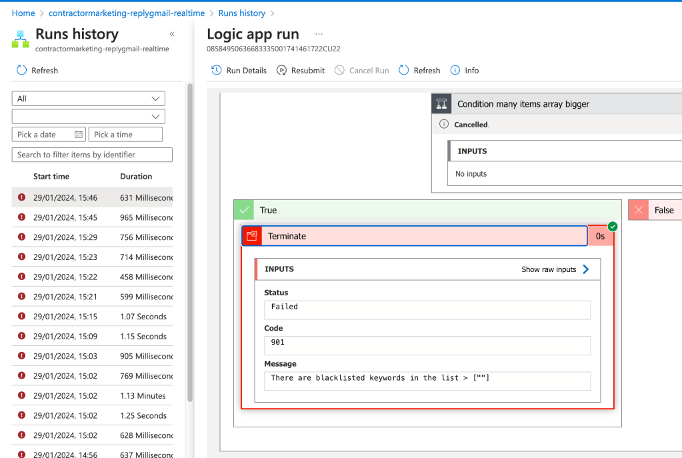Sort by Start time column header
Image resolution: width=682 pixels, height=458 pixels.
click(51, 177)
